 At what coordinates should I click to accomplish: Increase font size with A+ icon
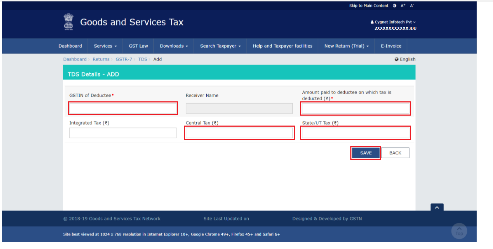tap(403, 6)
